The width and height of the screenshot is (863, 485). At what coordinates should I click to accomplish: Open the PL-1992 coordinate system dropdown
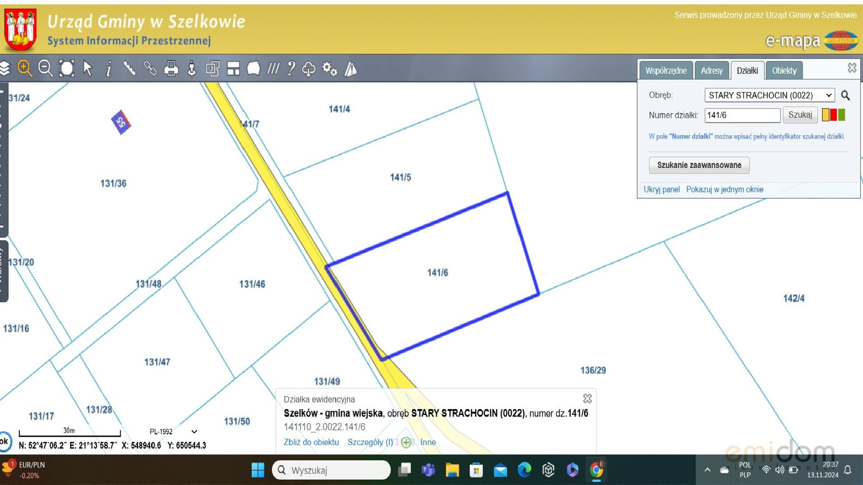click(x=173, y=432)
